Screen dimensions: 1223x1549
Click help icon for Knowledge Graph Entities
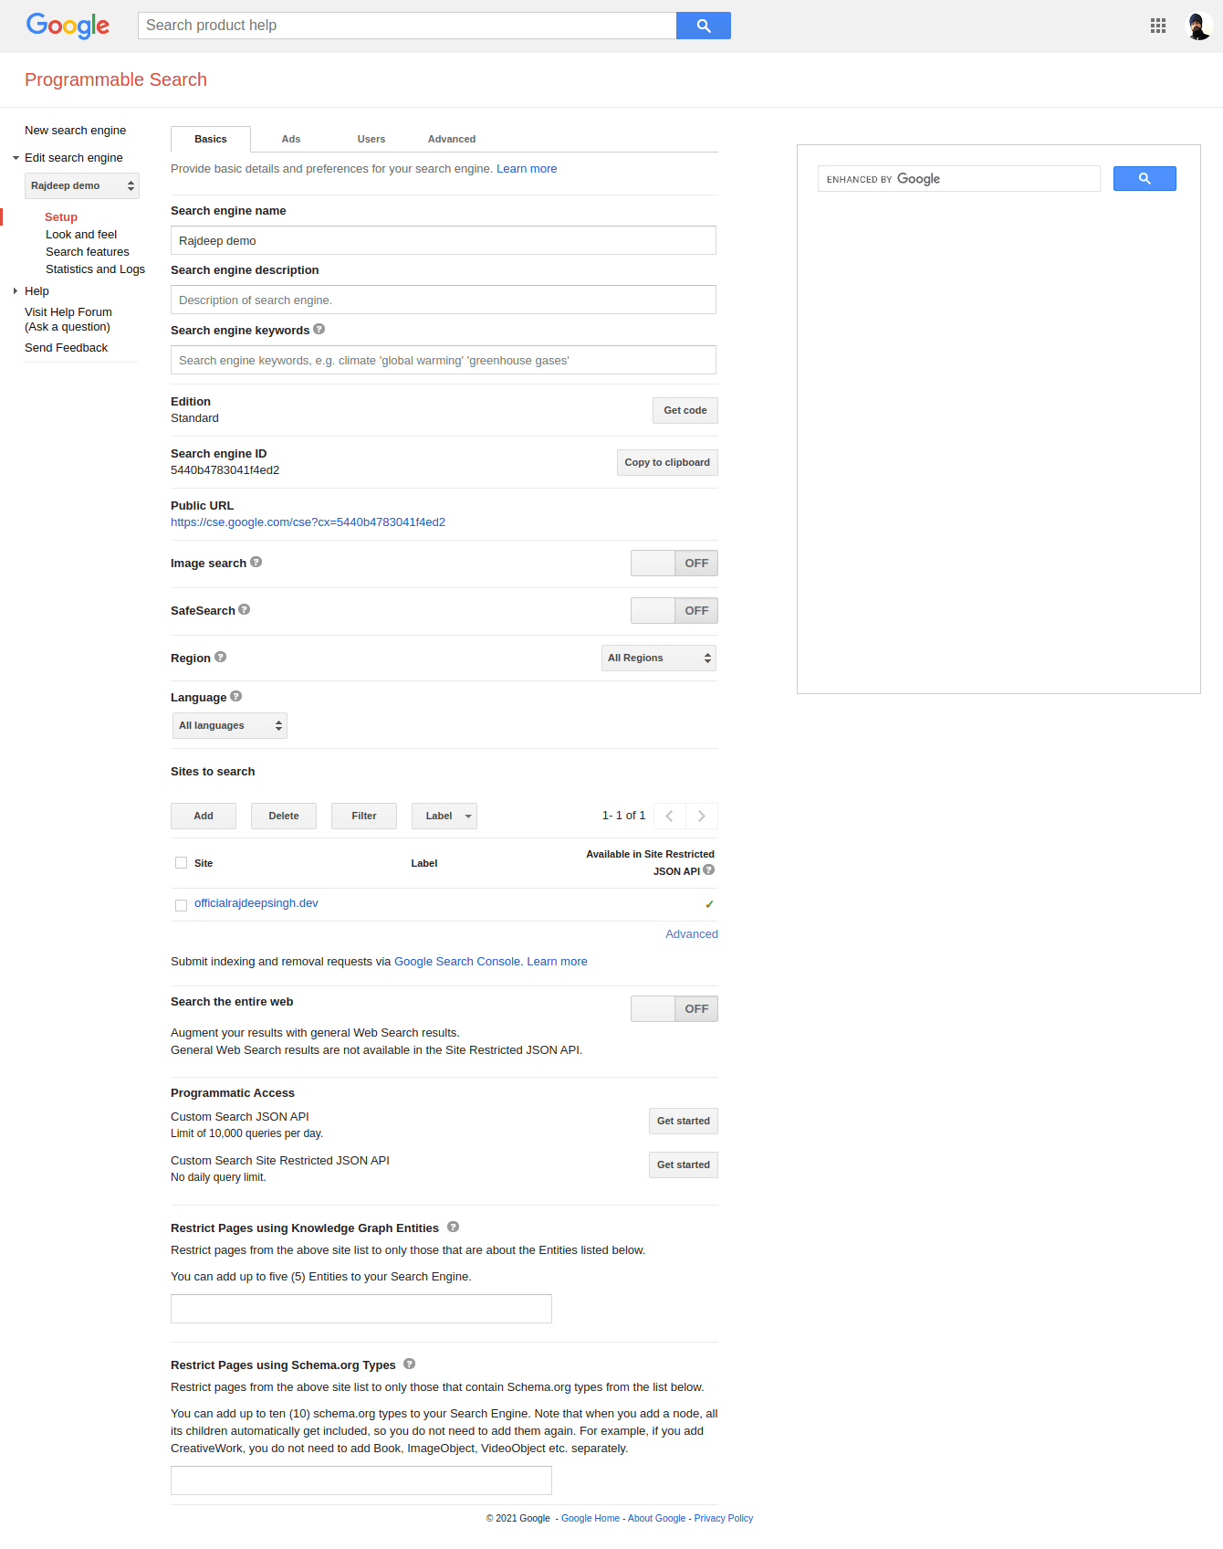coord(453,1228)
